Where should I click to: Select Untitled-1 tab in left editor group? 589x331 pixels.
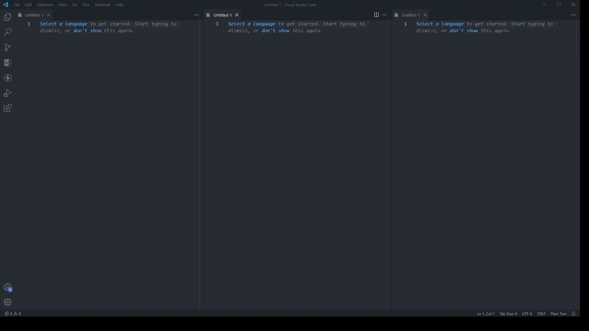[x=34, y=15]
